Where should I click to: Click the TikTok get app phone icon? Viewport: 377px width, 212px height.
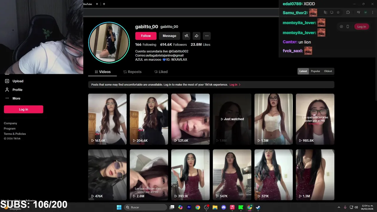(348, 26)
